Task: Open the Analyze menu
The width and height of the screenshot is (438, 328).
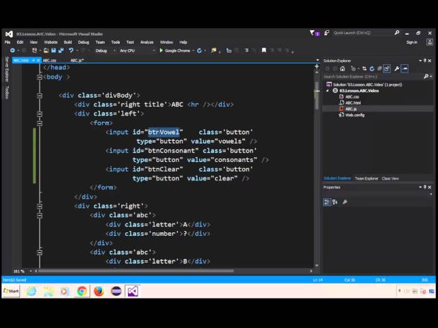Action: [x=146, y=42]
